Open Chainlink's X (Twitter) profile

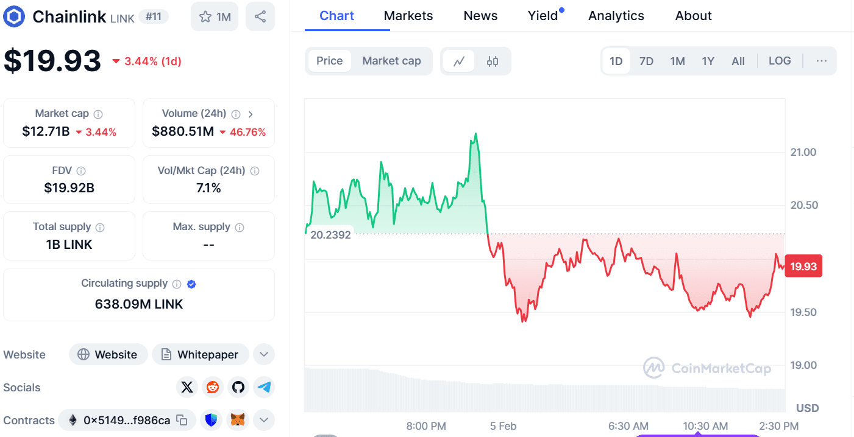187,387
